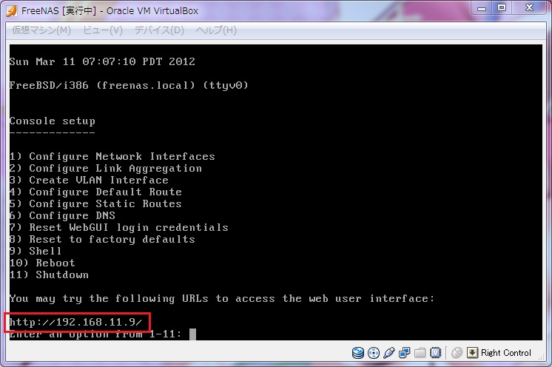Click the console cursor after option prompt
Viewport: 552px width, 367px height.
point(192,334)
